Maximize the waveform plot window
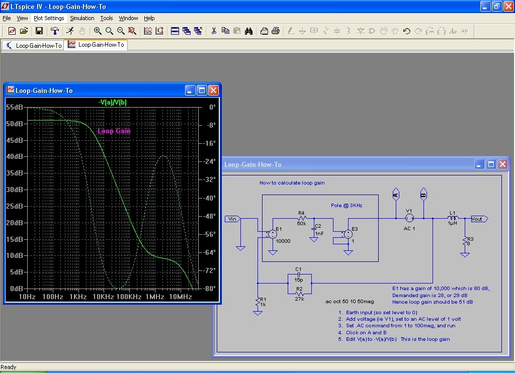Image resolution: width=515 pixels, height=373 pixels. click(x=202, y=90)
